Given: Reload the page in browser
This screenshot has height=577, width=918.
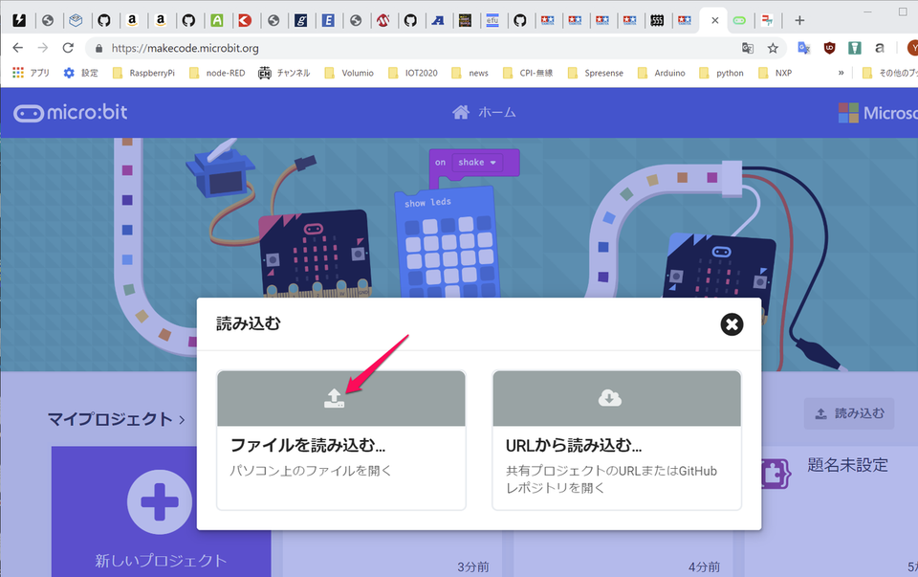Looking at the screenshot, I should [x=68, y=48].
